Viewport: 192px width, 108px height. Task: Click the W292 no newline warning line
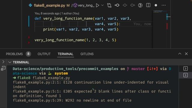[x=72, y=100]
